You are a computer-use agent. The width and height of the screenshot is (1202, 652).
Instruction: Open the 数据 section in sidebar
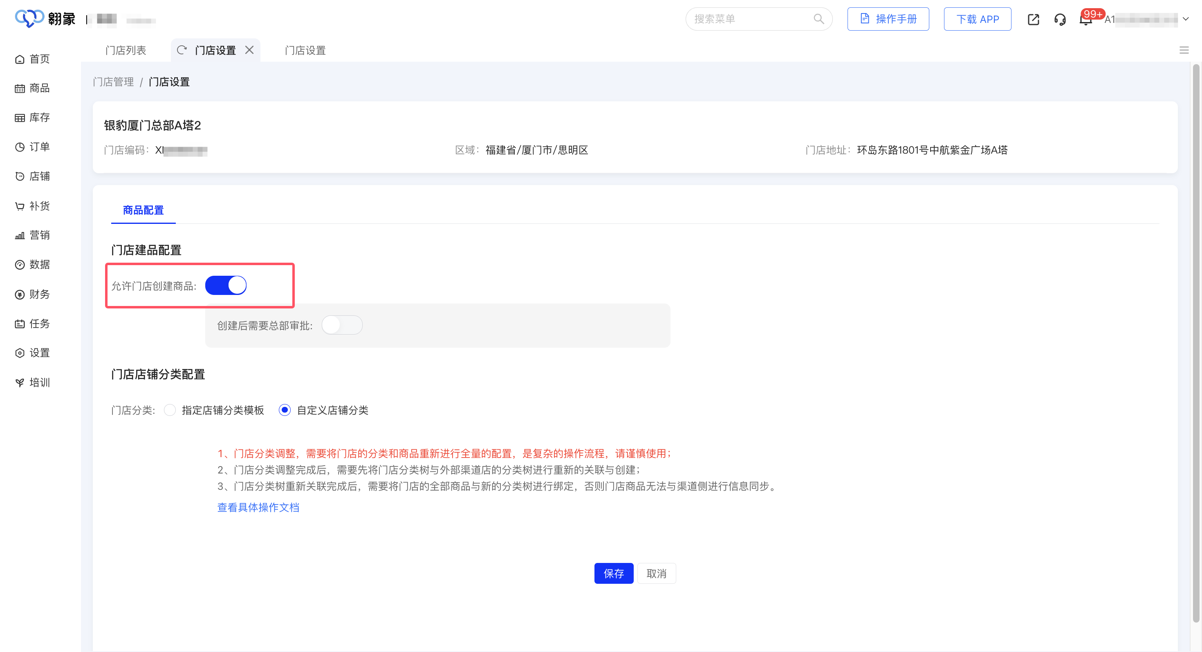(33, 264)
